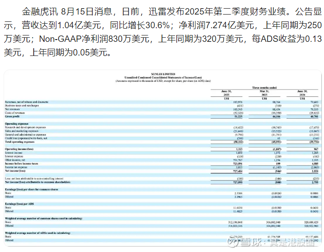
Task: Click the 'Costs of revenues' row label
Action: (x=15, y=113)
